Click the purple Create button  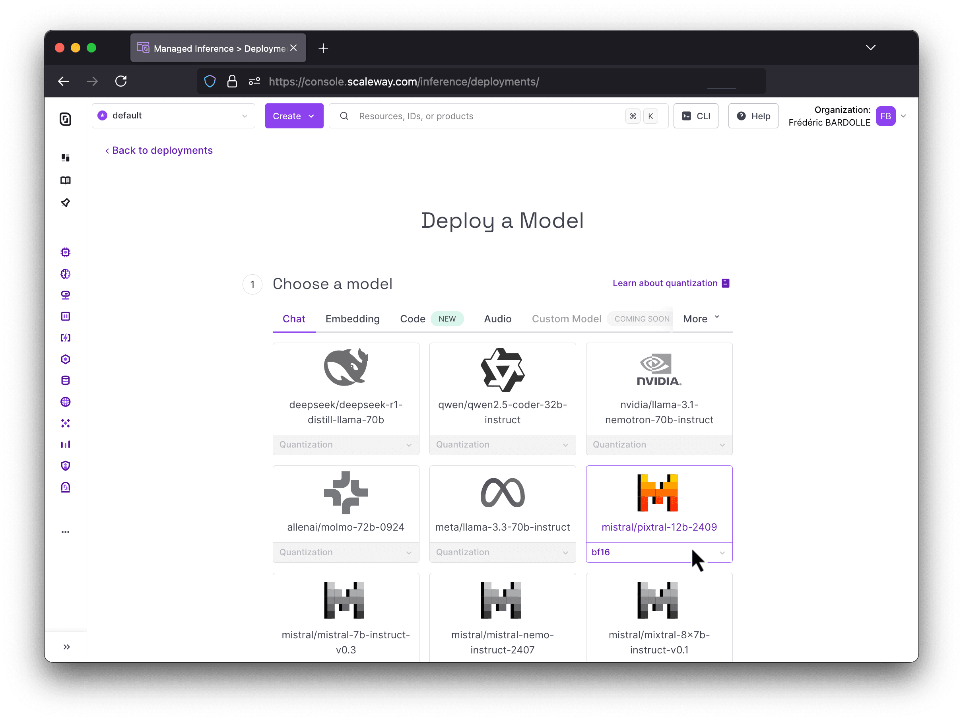(294, 116)
